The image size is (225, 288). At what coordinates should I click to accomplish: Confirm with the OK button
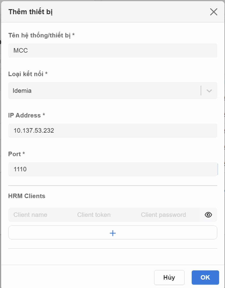click(205, 277)
